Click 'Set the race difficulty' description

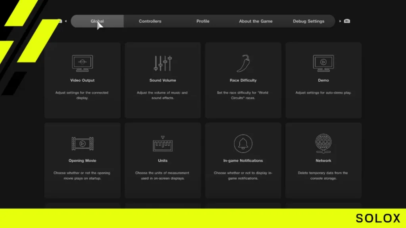click(243, 95)
